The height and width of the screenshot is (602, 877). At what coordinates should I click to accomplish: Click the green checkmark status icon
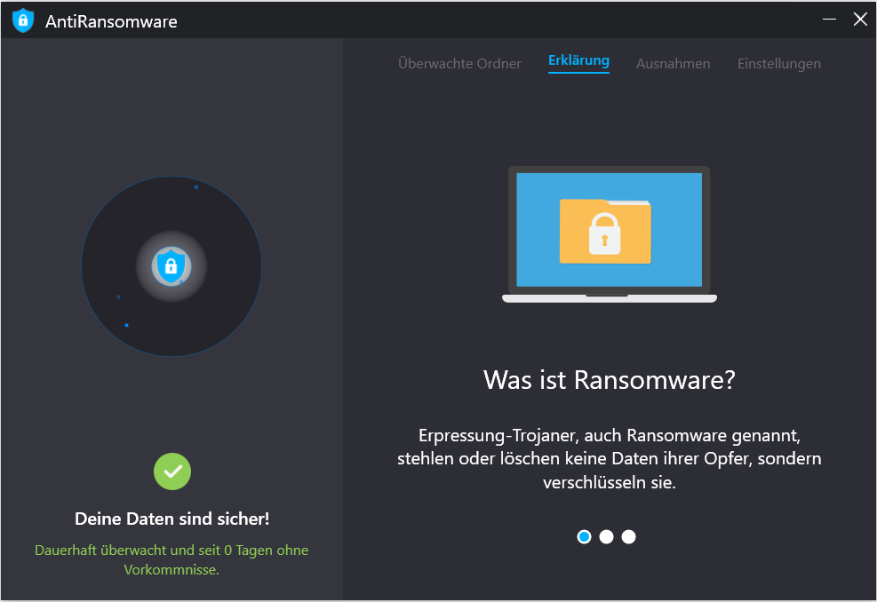(x=171, y=471)
